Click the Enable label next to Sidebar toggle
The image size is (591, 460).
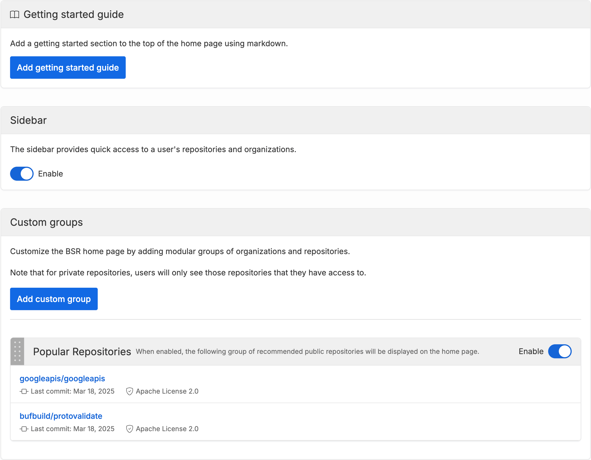click(50, 174)
